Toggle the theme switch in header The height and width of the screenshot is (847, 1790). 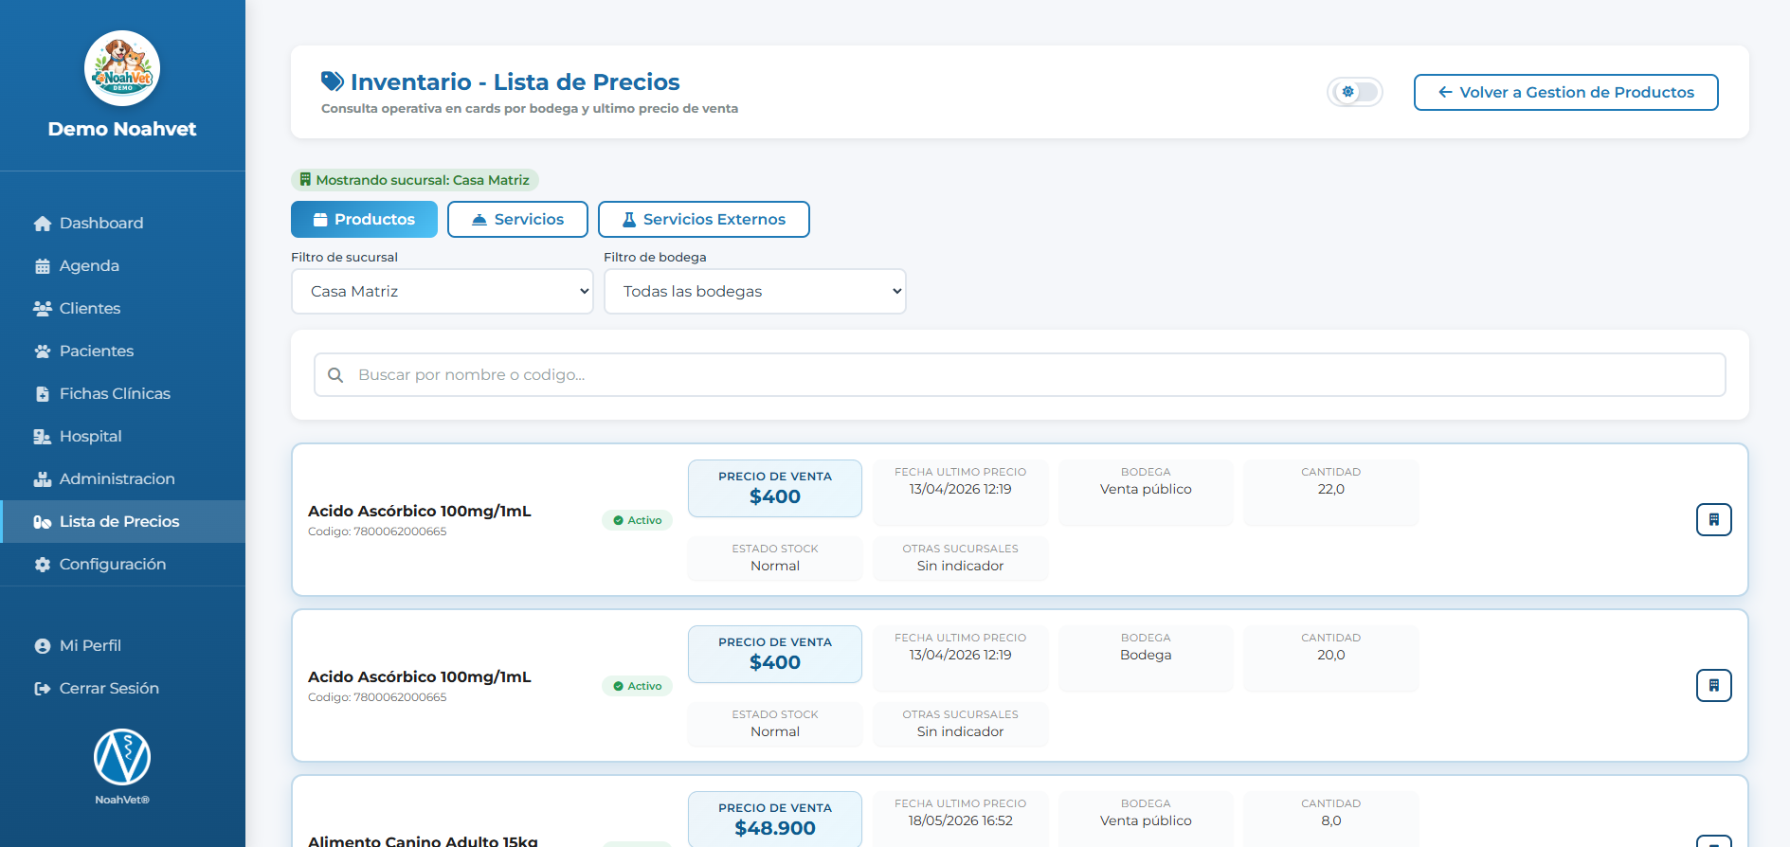pyautogui.click(x=1355, y=92)
